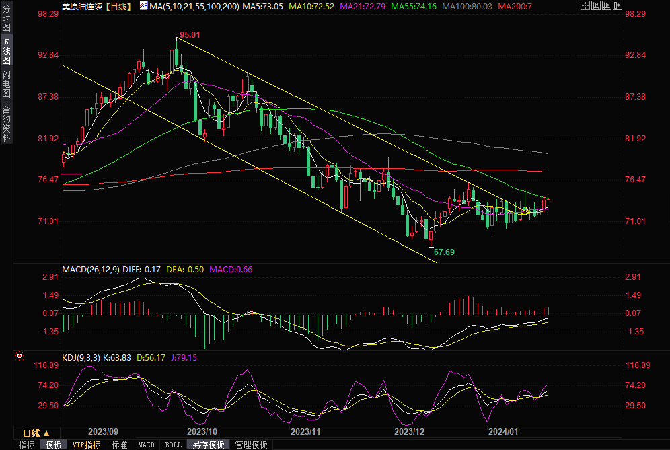The width and height of the screenshot is (670, 450).
Task: Open the VIP指标 tab
Action: [x=86, y=445]
